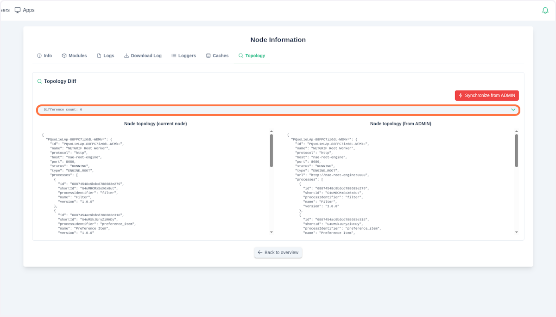Click the Back to overview button
Viewport: 556px width, 317px height.
[278, 252]
